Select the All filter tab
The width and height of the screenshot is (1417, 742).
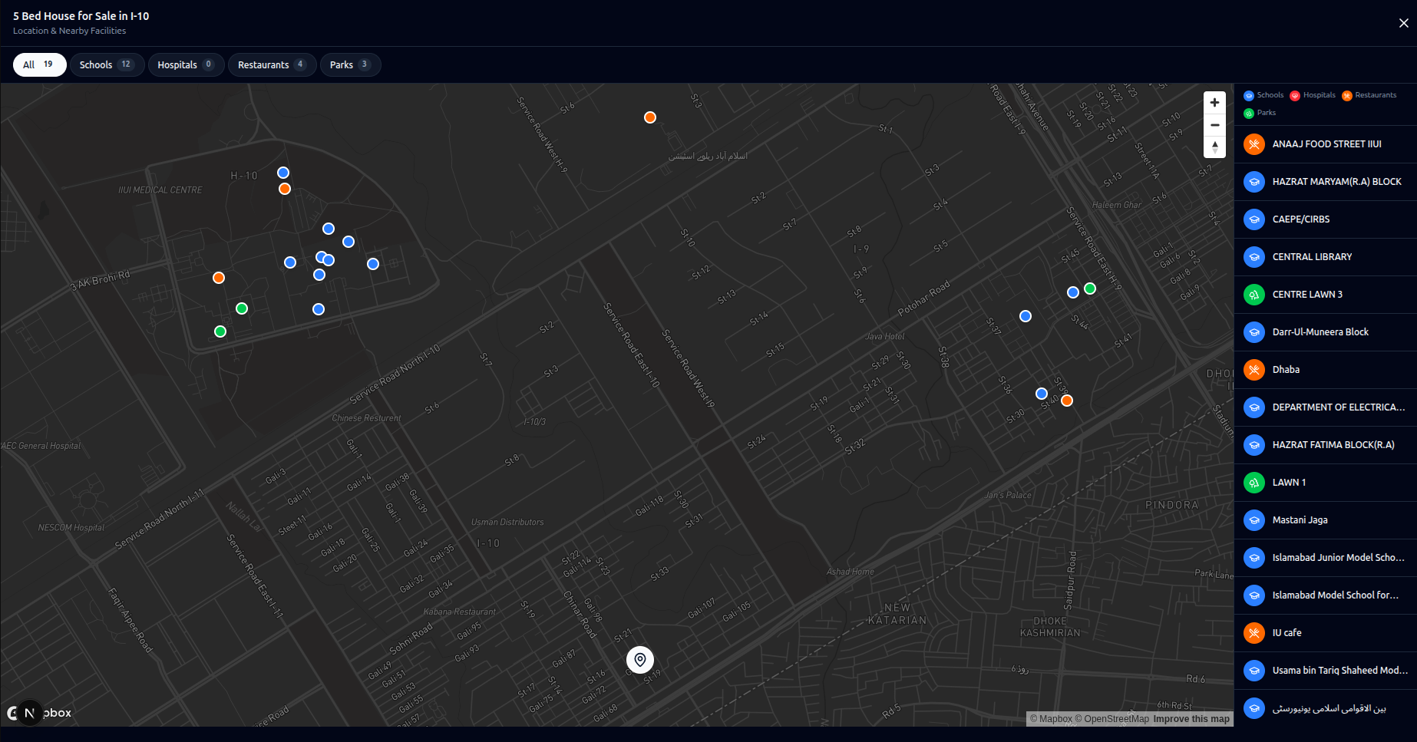[x=40, y=64]
